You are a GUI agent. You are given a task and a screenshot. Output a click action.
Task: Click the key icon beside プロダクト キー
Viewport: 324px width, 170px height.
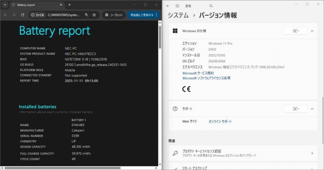coord(175,153)
